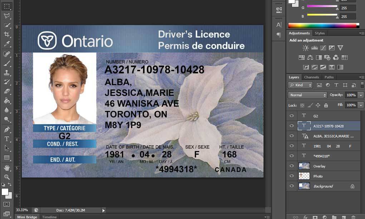Select the Path Selection arrow tool

click(x=7, y=148)
